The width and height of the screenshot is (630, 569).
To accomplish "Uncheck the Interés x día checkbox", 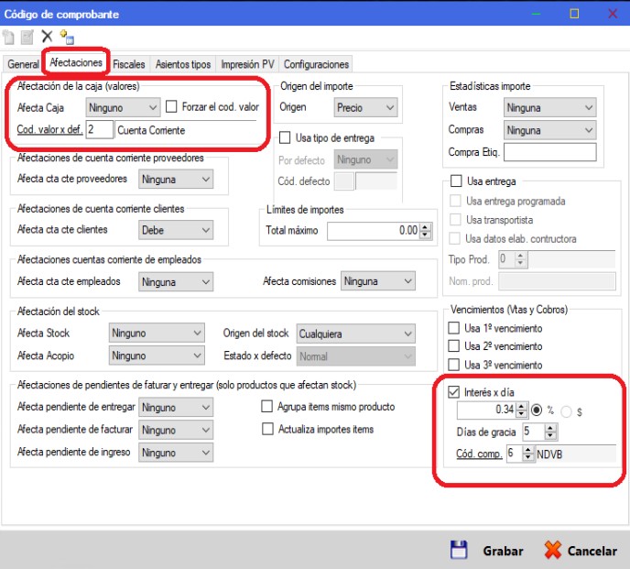I will (x=453, y=391).
